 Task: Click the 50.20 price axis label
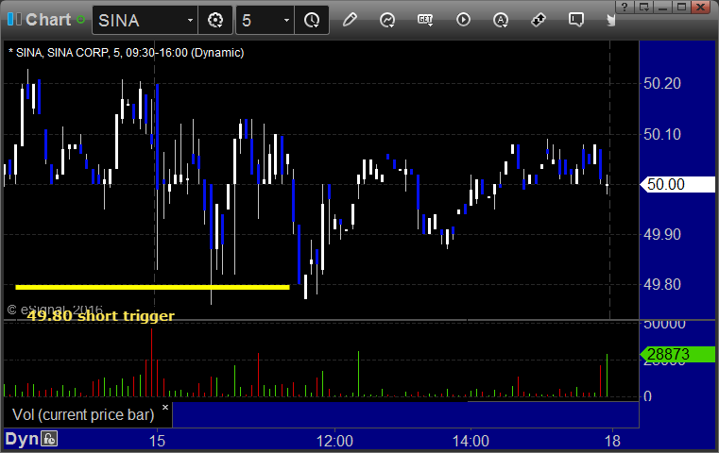click(662, 83)
